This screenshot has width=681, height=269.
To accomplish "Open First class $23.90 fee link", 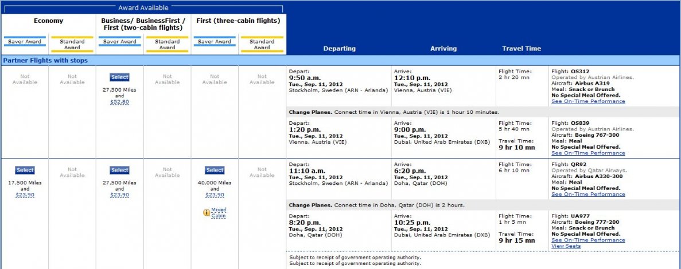I will (215, 195).
